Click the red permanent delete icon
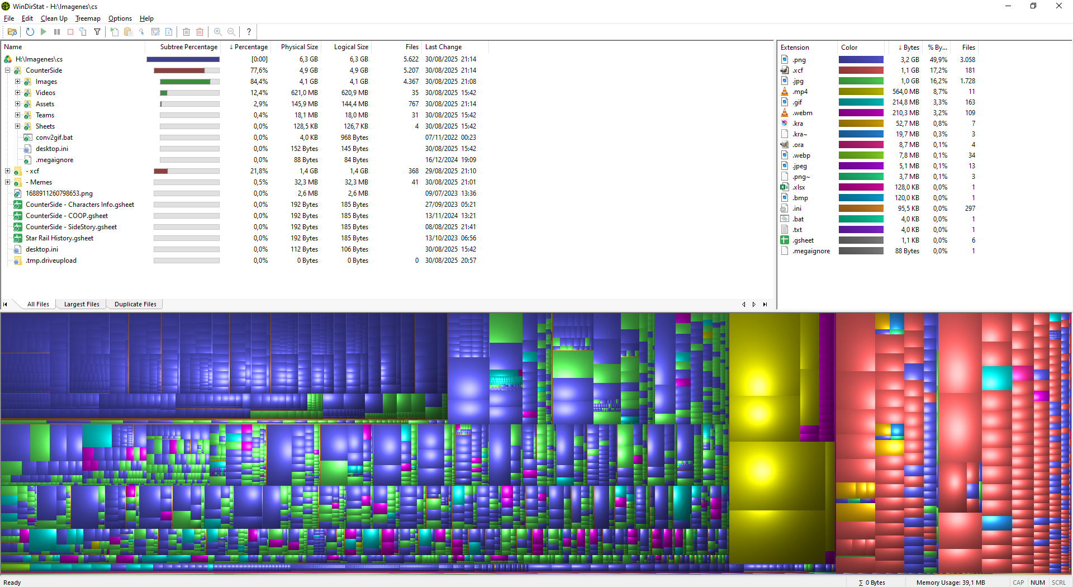 (x=200, y=32)
